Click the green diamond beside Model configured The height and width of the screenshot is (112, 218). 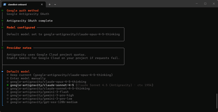point(2,27)
